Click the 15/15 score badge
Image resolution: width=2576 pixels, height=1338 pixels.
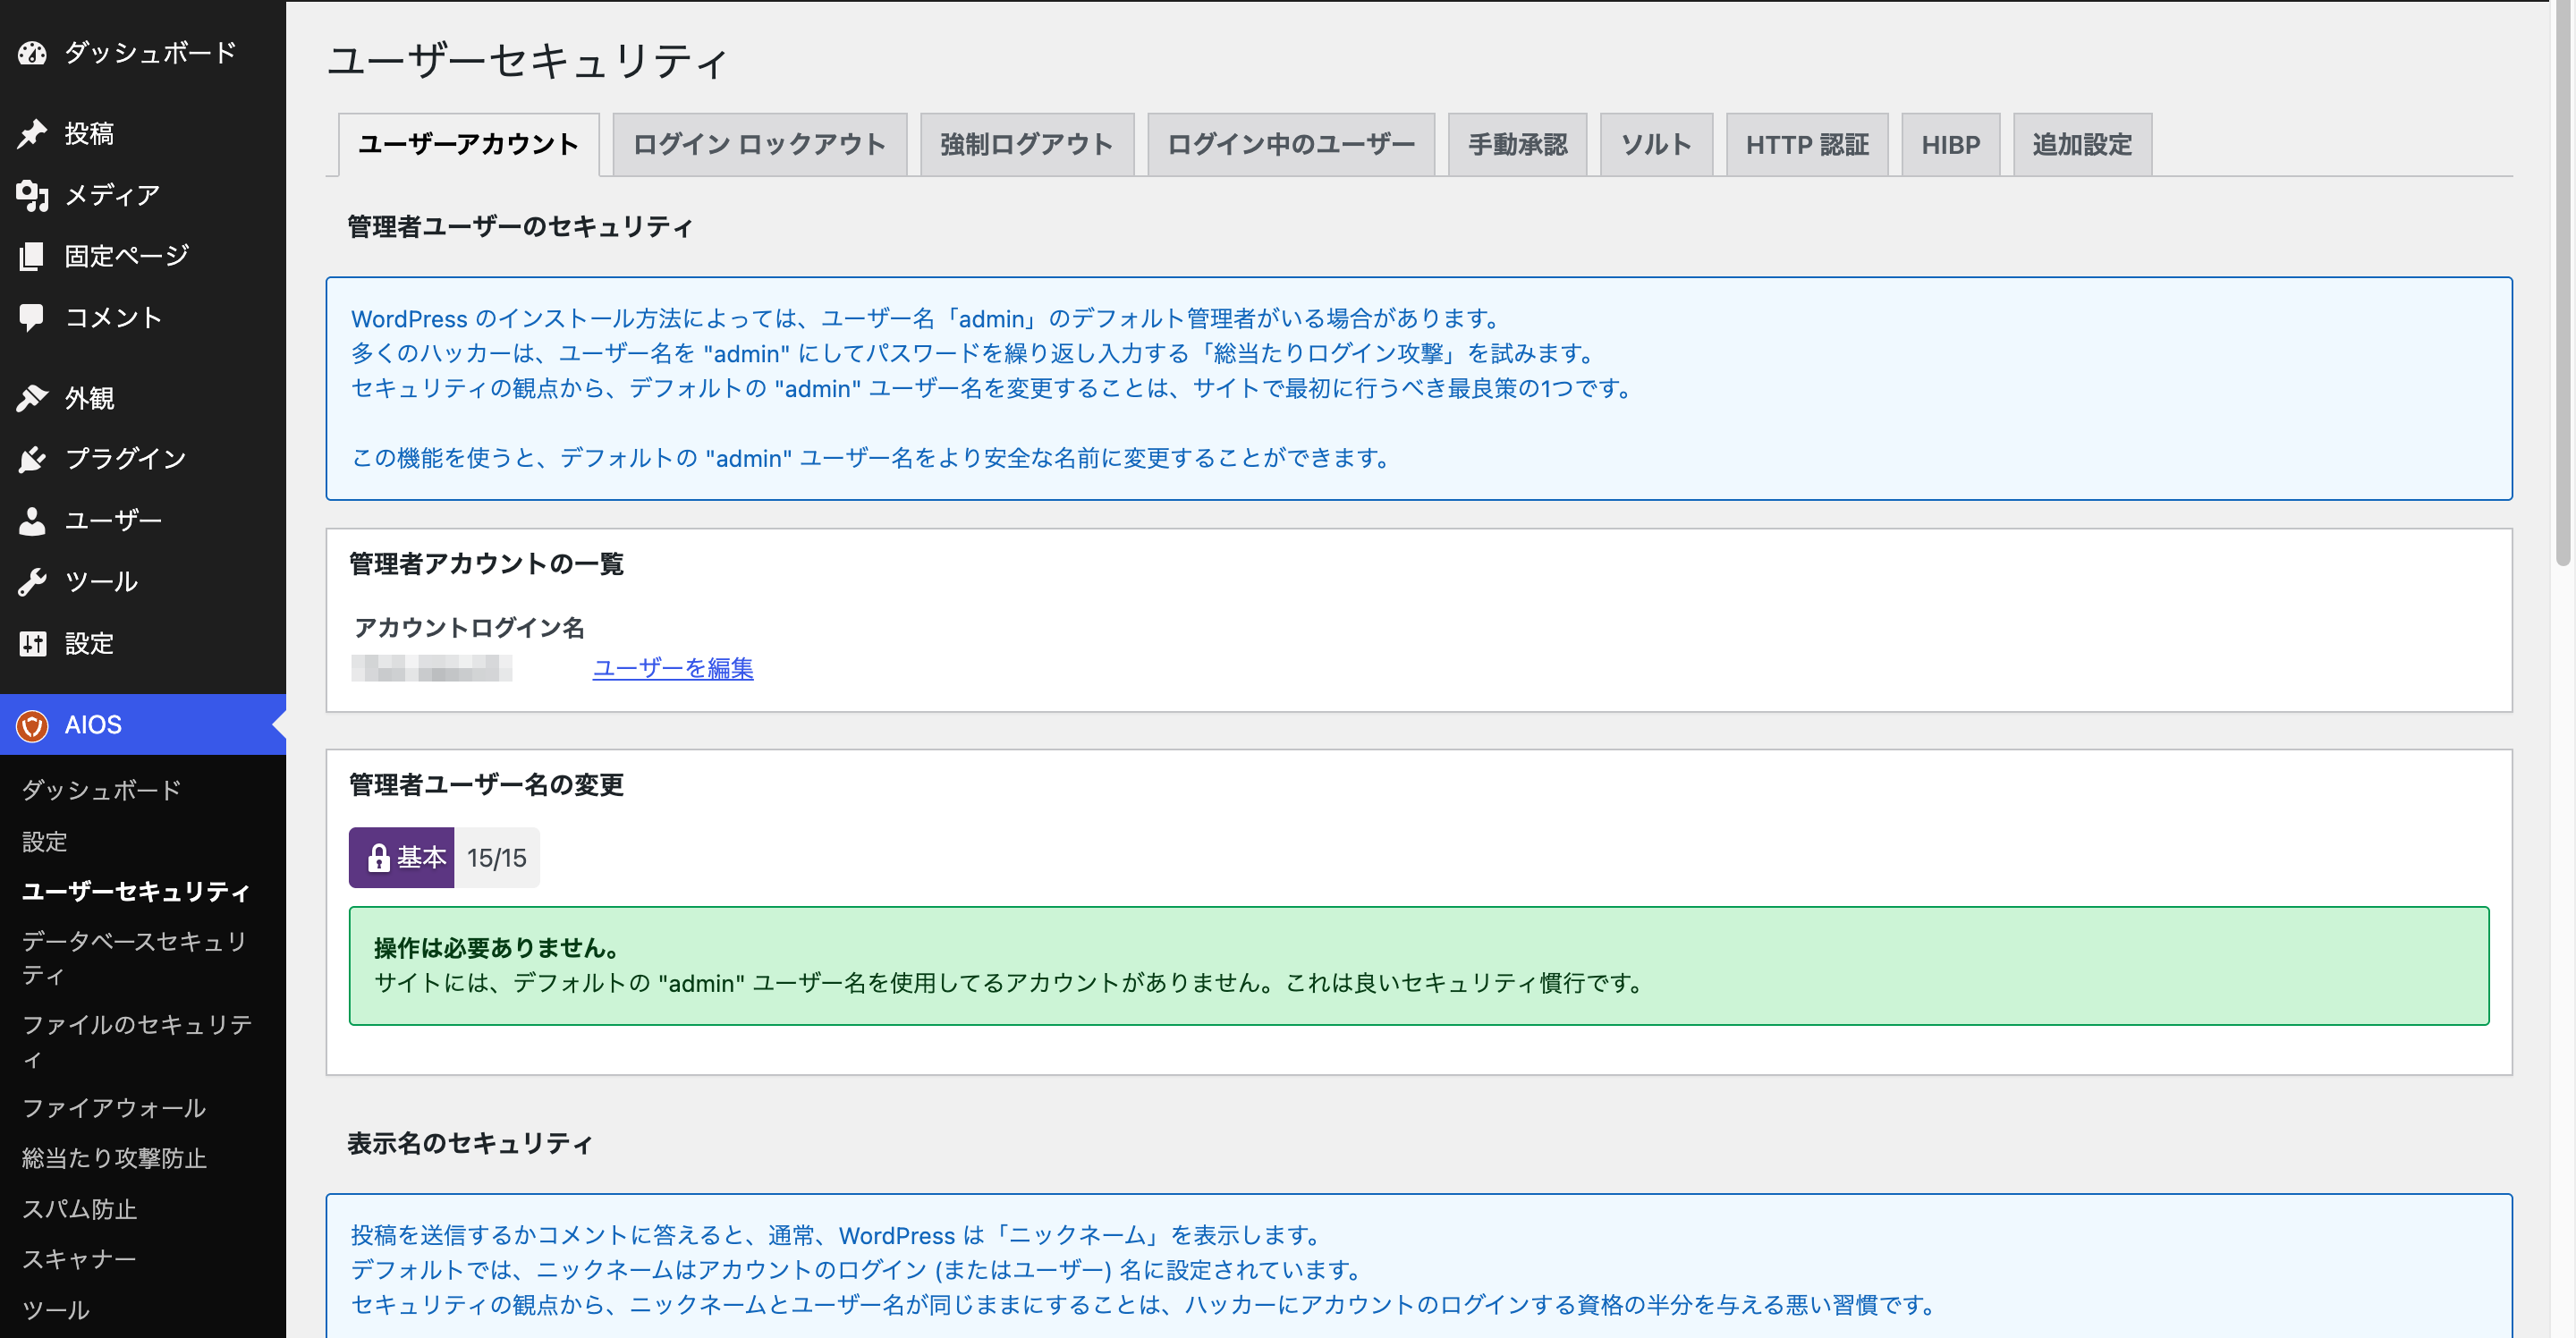496,858
